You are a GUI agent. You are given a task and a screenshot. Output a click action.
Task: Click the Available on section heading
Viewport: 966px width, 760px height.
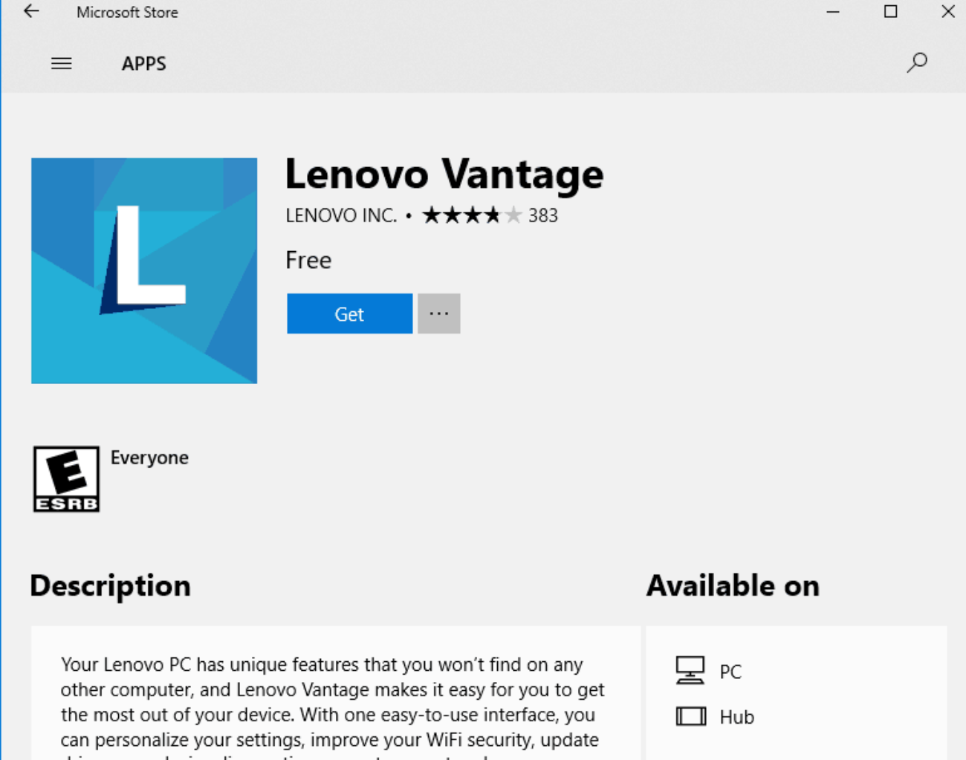(x=732, y=585)
